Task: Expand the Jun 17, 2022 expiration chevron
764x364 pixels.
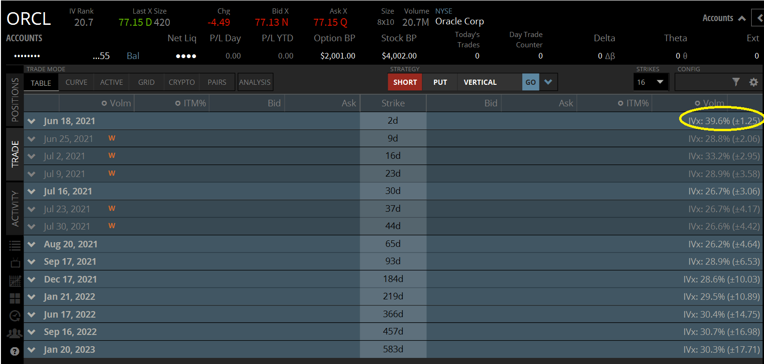Action: click(31, 315)
